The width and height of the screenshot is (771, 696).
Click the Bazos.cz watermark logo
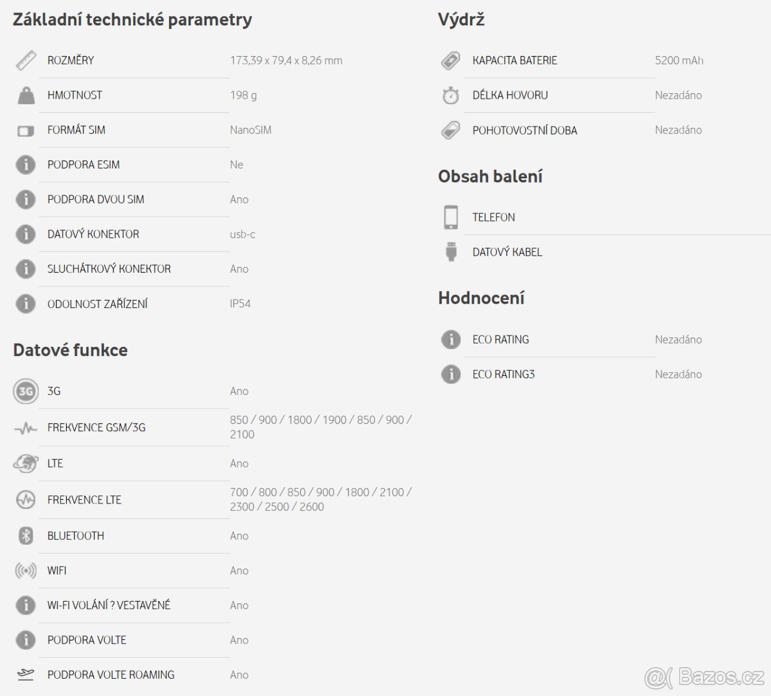pyautogui.click(x=704, y=675)
